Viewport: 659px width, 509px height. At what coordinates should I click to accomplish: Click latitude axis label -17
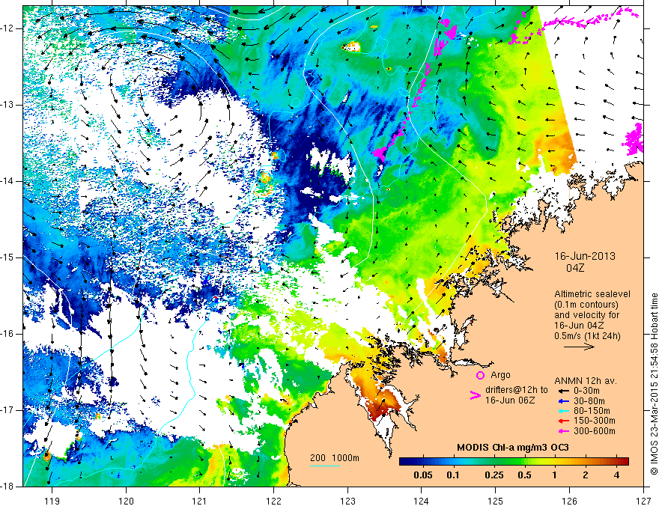(8, 410)
